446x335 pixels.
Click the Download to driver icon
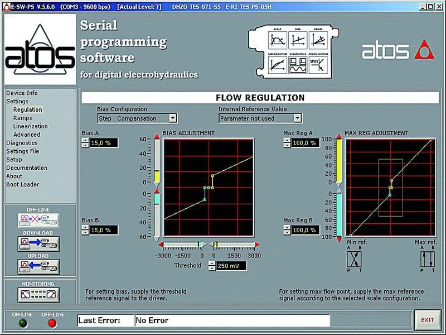tap(38, 244)
